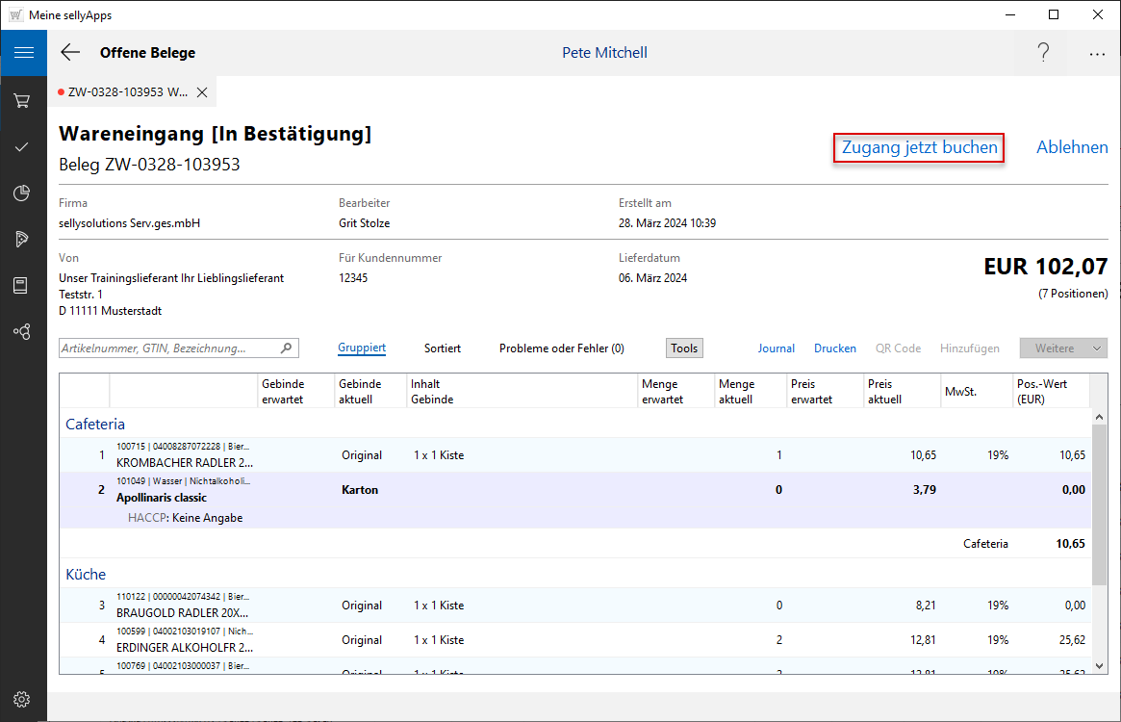The height and width of the screenshot is (722, 1121).
Task: Close the ZW-0328-103953 tab
Action: tap(202, 92)
